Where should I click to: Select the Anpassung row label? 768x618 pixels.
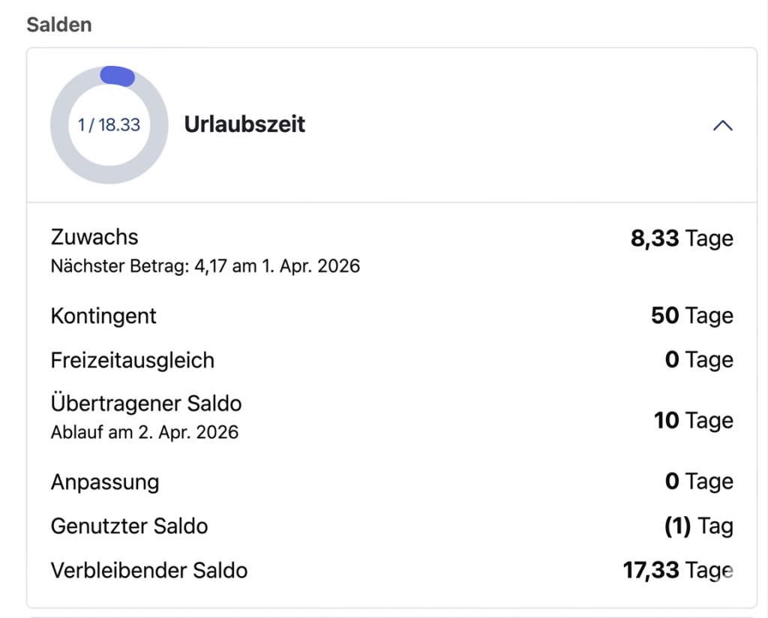pos(105,482)
